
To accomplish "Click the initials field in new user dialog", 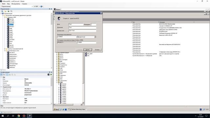I will point(94,24).
